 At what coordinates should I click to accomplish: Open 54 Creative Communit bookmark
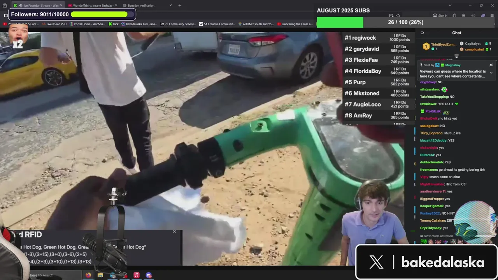[217, 24]
